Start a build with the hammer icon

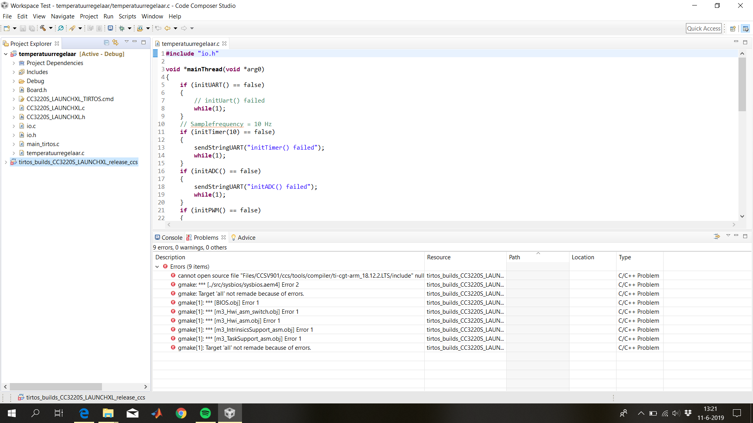point(43,28)
